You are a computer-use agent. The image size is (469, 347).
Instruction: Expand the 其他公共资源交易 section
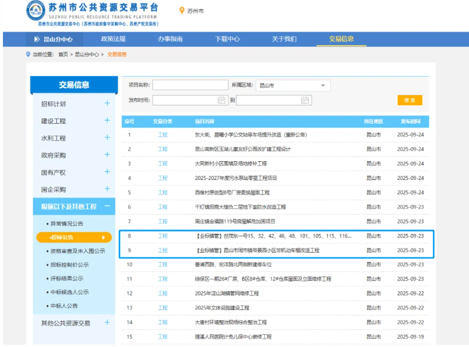[x=108, y=322]
